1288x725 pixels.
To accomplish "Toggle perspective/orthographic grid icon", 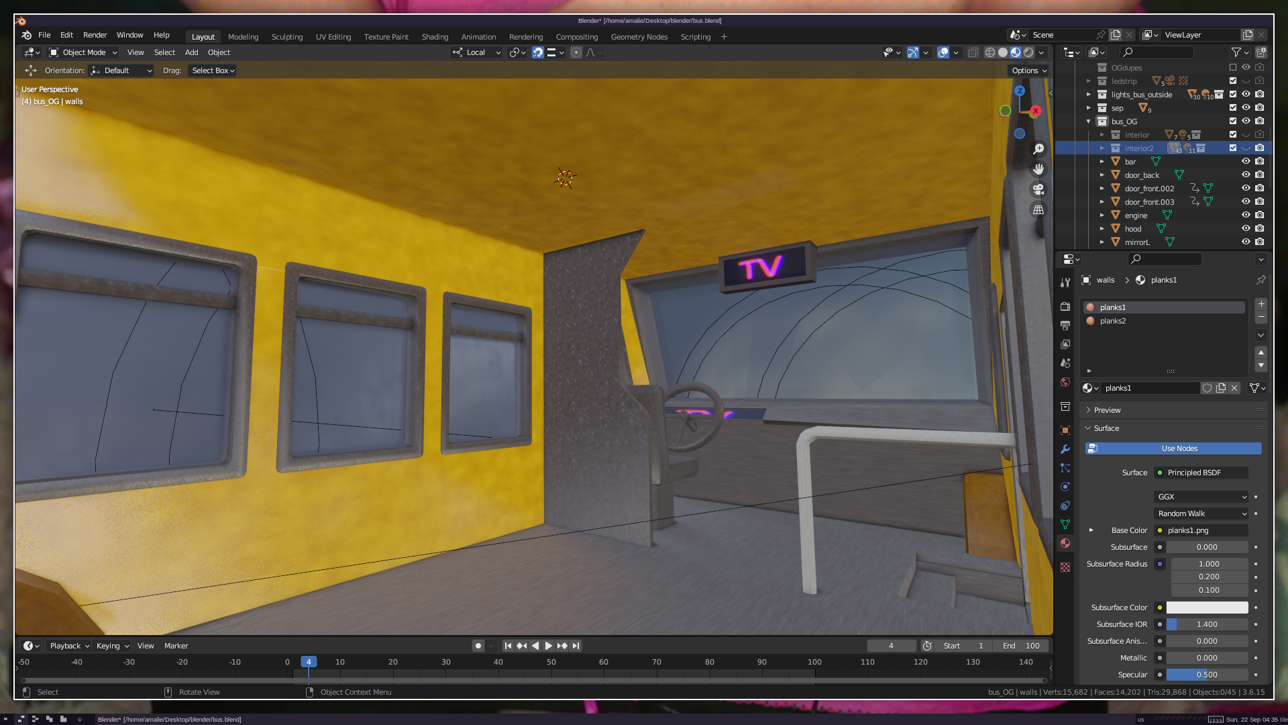I will pos(1038,209).
